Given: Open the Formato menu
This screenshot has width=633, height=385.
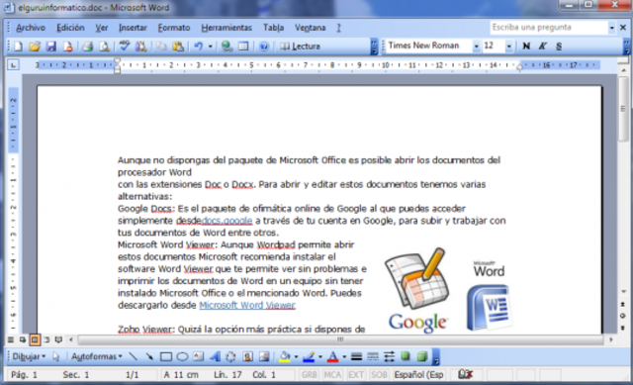Looking at the screenshot, I should point(174,28).
